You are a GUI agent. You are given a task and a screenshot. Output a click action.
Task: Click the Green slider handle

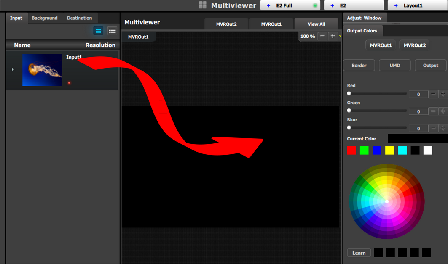(x=349, y=111)
